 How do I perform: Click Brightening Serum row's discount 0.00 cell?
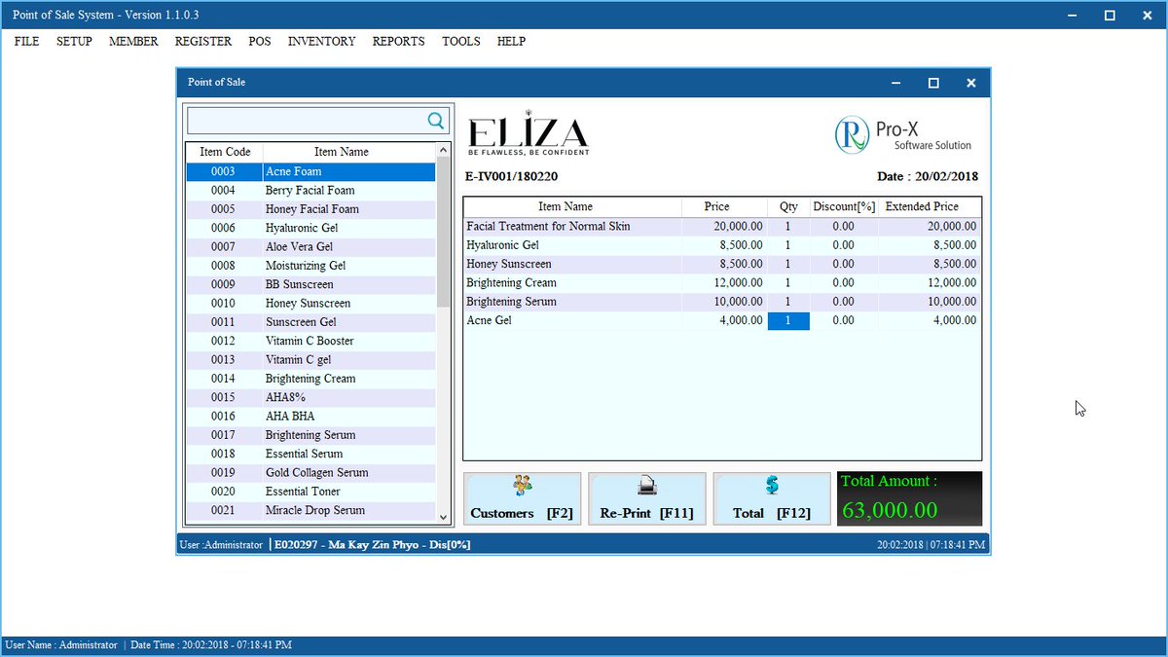(x=844, y=302)
